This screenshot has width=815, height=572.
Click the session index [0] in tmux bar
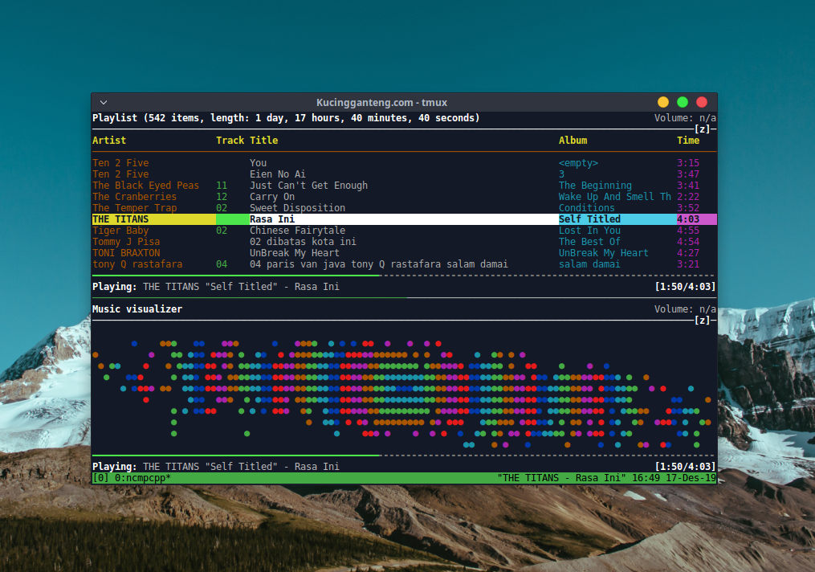[99, 477]
